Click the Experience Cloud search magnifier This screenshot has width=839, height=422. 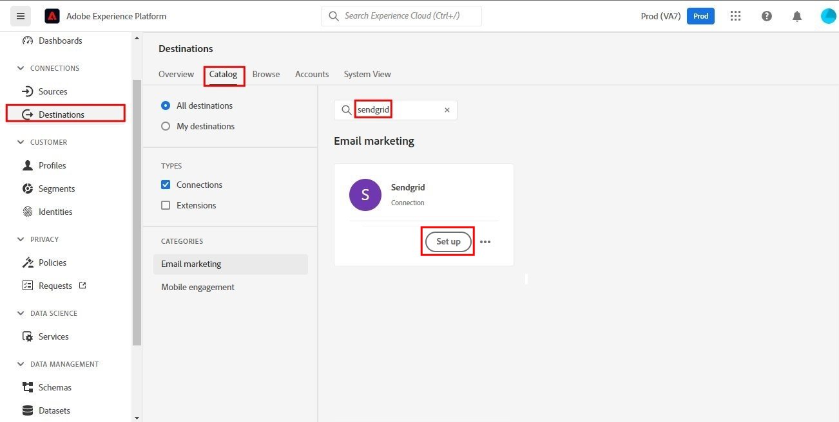pyautogui.click(x=334, y=16)
